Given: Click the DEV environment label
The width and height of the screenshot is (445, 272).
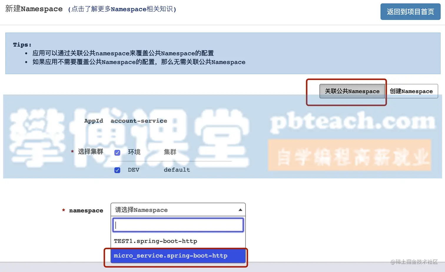Looking at the screenshot, I should click(x=134, y=170).
